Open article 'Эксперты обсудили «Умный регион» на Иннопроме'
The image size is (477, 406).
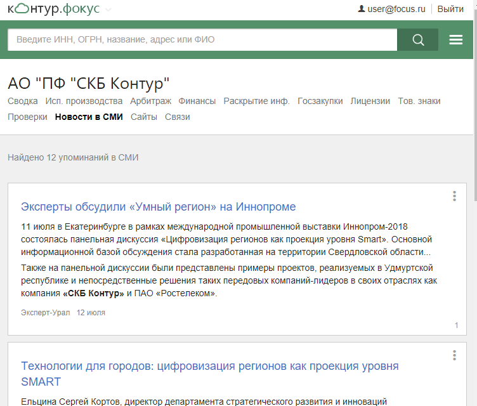point(158,207)
